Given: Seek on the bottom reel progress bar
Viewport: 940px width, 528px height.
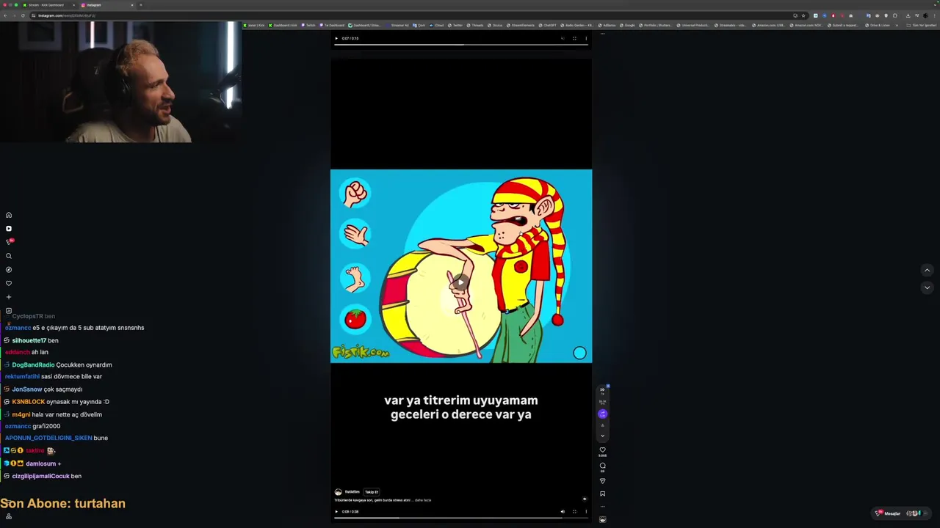Looking at the screenshot, I should (x=460, y=518).
